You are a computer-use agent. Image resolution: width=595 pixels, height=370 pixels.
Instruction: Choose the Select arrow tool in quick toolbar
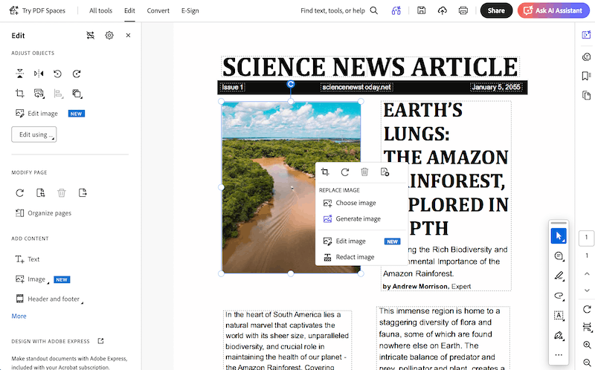point(559,236)
